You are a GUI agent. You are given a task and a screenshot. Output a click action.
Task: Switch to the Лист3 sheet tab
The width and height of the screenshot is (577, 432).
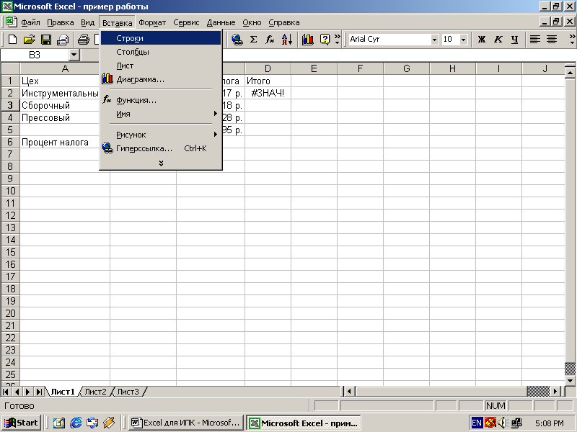pyautogui.click(x=128, y=392)
